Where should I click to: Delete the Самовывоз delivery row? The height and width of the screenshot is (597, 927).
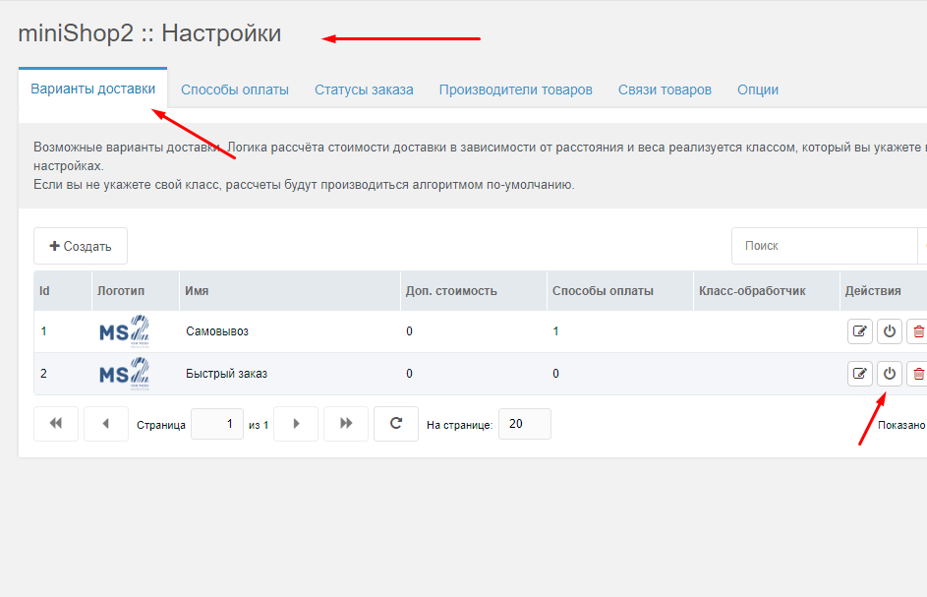(x=918, y=331)
